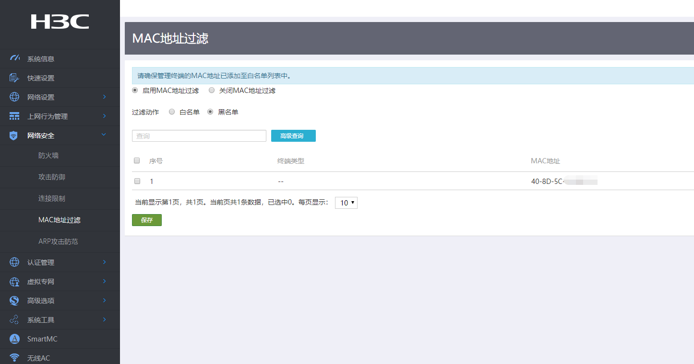Screen dimensions: 694x364
Task: Click the 网络设置 globe icon
Action: pyautogui.click(x=14, y=97)
